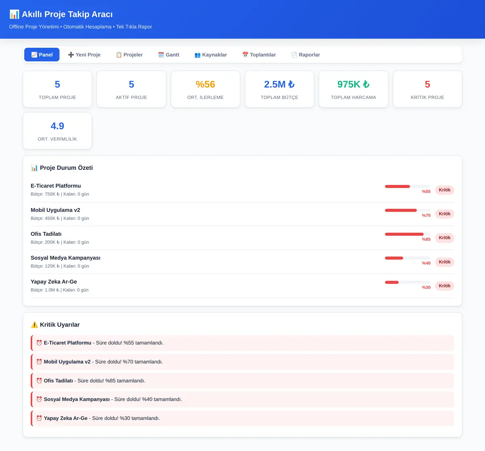Click the people icon on Kaynaklar tab

pos(198,55)
